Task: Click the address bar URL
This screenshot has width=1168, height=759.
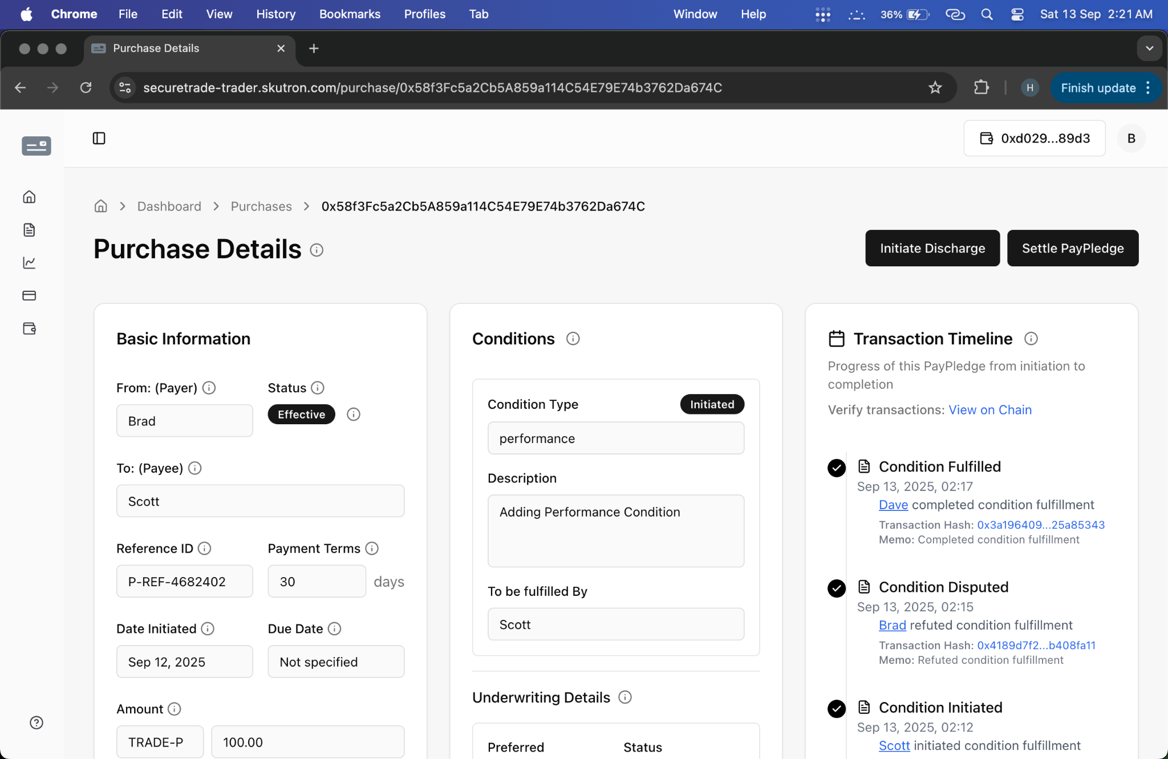Action: (x=432, y=87)
